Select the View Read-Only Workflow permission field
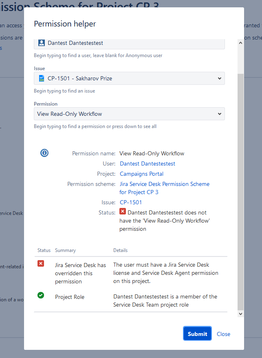262x358 pixels. [130, 114]
